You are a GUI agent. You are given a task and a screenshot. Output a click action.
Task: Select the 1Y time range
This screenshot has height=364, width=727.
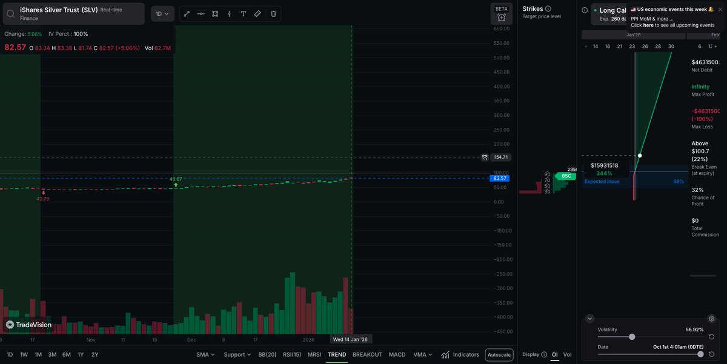point(81,354)
